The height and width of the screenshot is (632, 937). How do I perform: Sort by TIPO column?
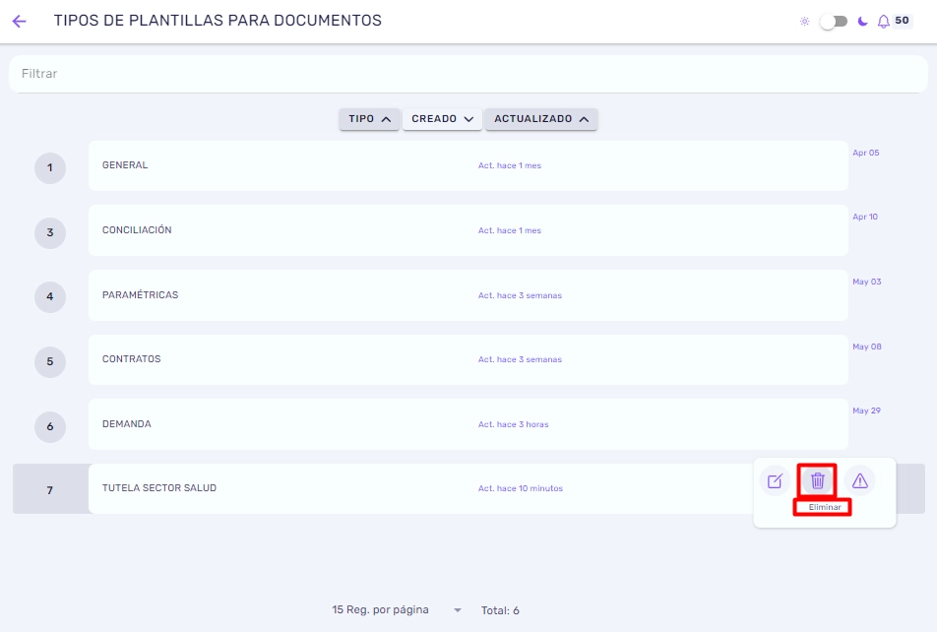[369, 119]
